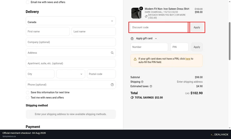Click the Phone (optional) field
Viewport: 231px width, 139px height.
pyautogui.click(x=71, y=85)
